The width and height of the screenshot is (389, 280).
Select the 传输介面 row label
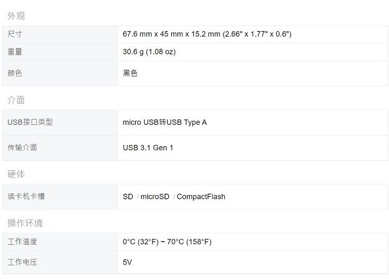22,148
